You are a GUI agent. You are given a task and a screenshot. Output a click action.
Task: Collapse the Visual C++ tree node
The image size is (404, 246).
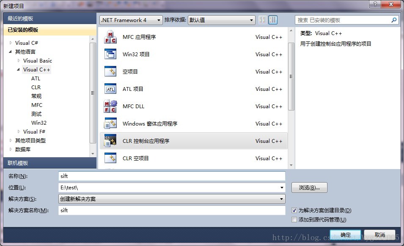point(18,69)
